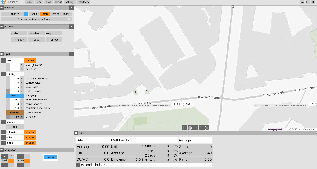317x169 pixels.
Task: Click the TestFit logo icon
Action: (4, 2)
